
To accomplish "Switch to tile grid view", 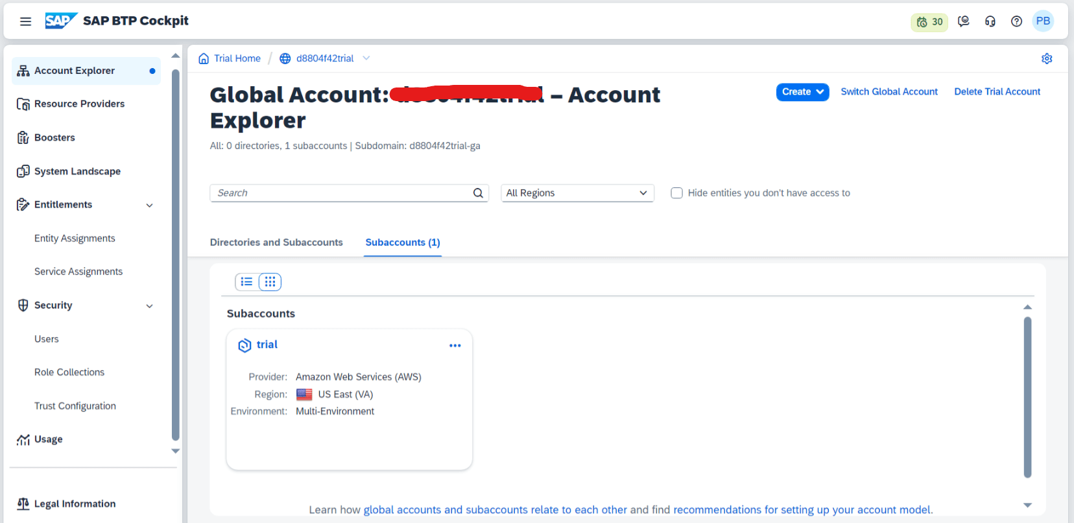I will coord(270,282).
